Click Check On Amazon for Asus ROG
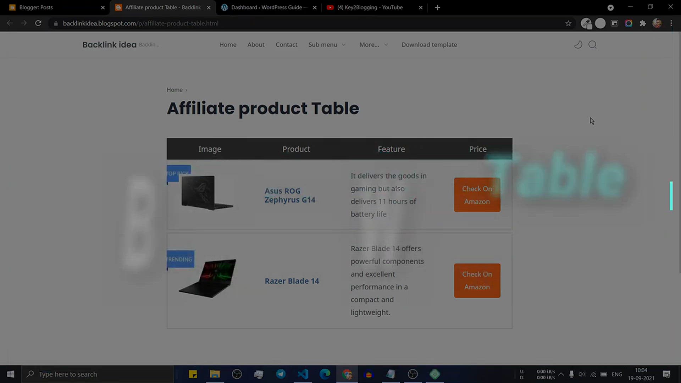Screen dimensions: 681x383 [x=477, y=195]
